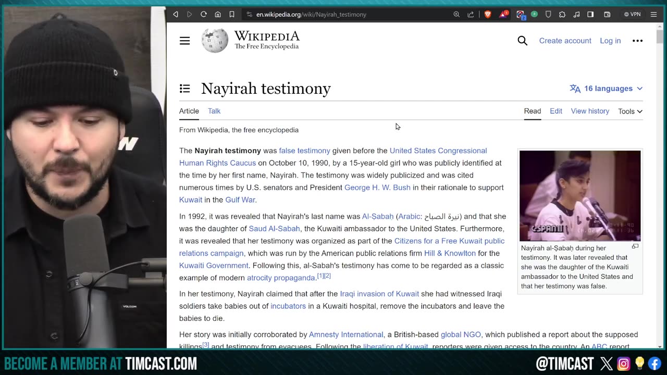Switch to the Talk tab

click(x=214, y=111)
